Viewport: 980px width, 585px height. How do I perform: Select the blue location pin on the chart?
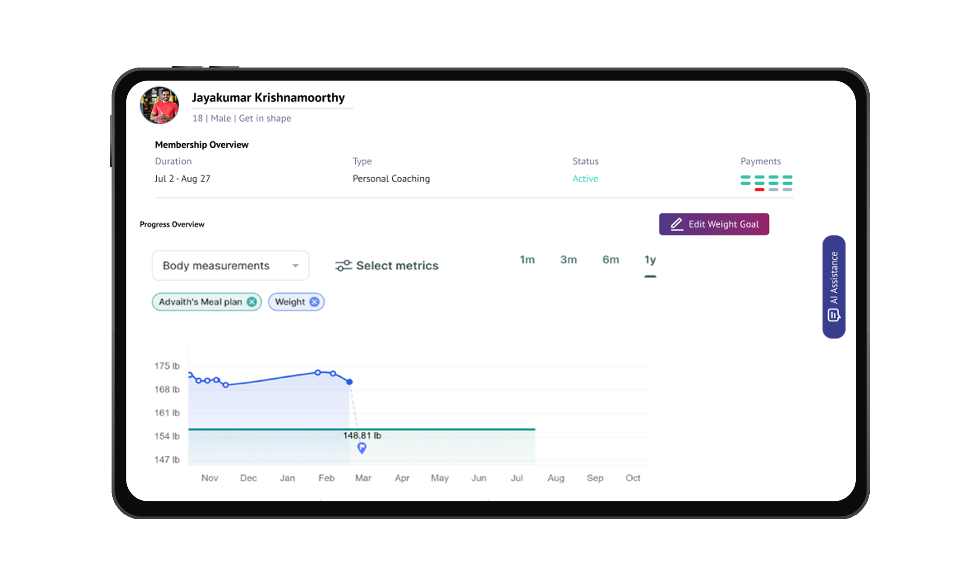click(x=362, y=449)
